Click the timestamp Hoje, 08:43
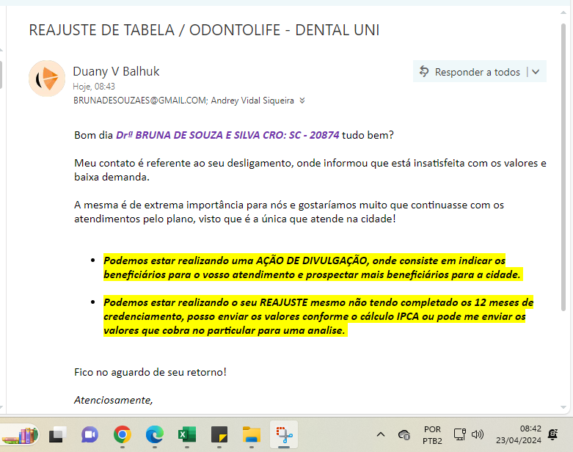573x452 pixels. point(94,87)
